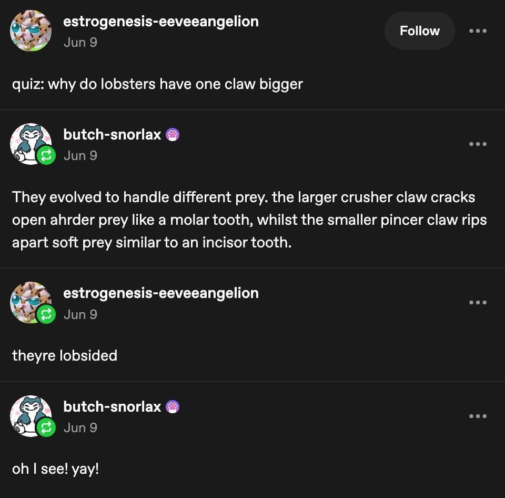The width and height of the screenshot is (505, 498).
Task: Click the purple paw badge on the "oh I see! yay!" post
Action: point(173,407)
